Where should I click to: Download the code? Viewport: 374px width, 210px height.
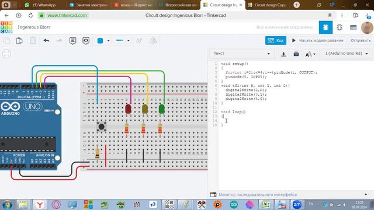[x=283, y=54]
